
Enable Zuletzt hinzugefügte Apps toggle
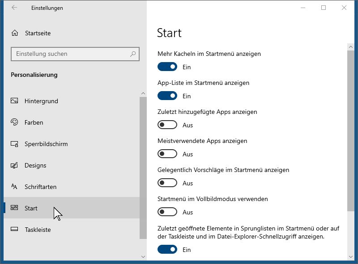[x=167, y=125]
